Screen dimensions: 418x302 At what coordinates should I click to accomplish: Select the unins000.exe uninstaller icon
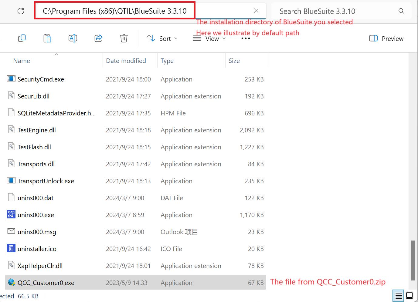pyautogui.click(x=11, y=214)
